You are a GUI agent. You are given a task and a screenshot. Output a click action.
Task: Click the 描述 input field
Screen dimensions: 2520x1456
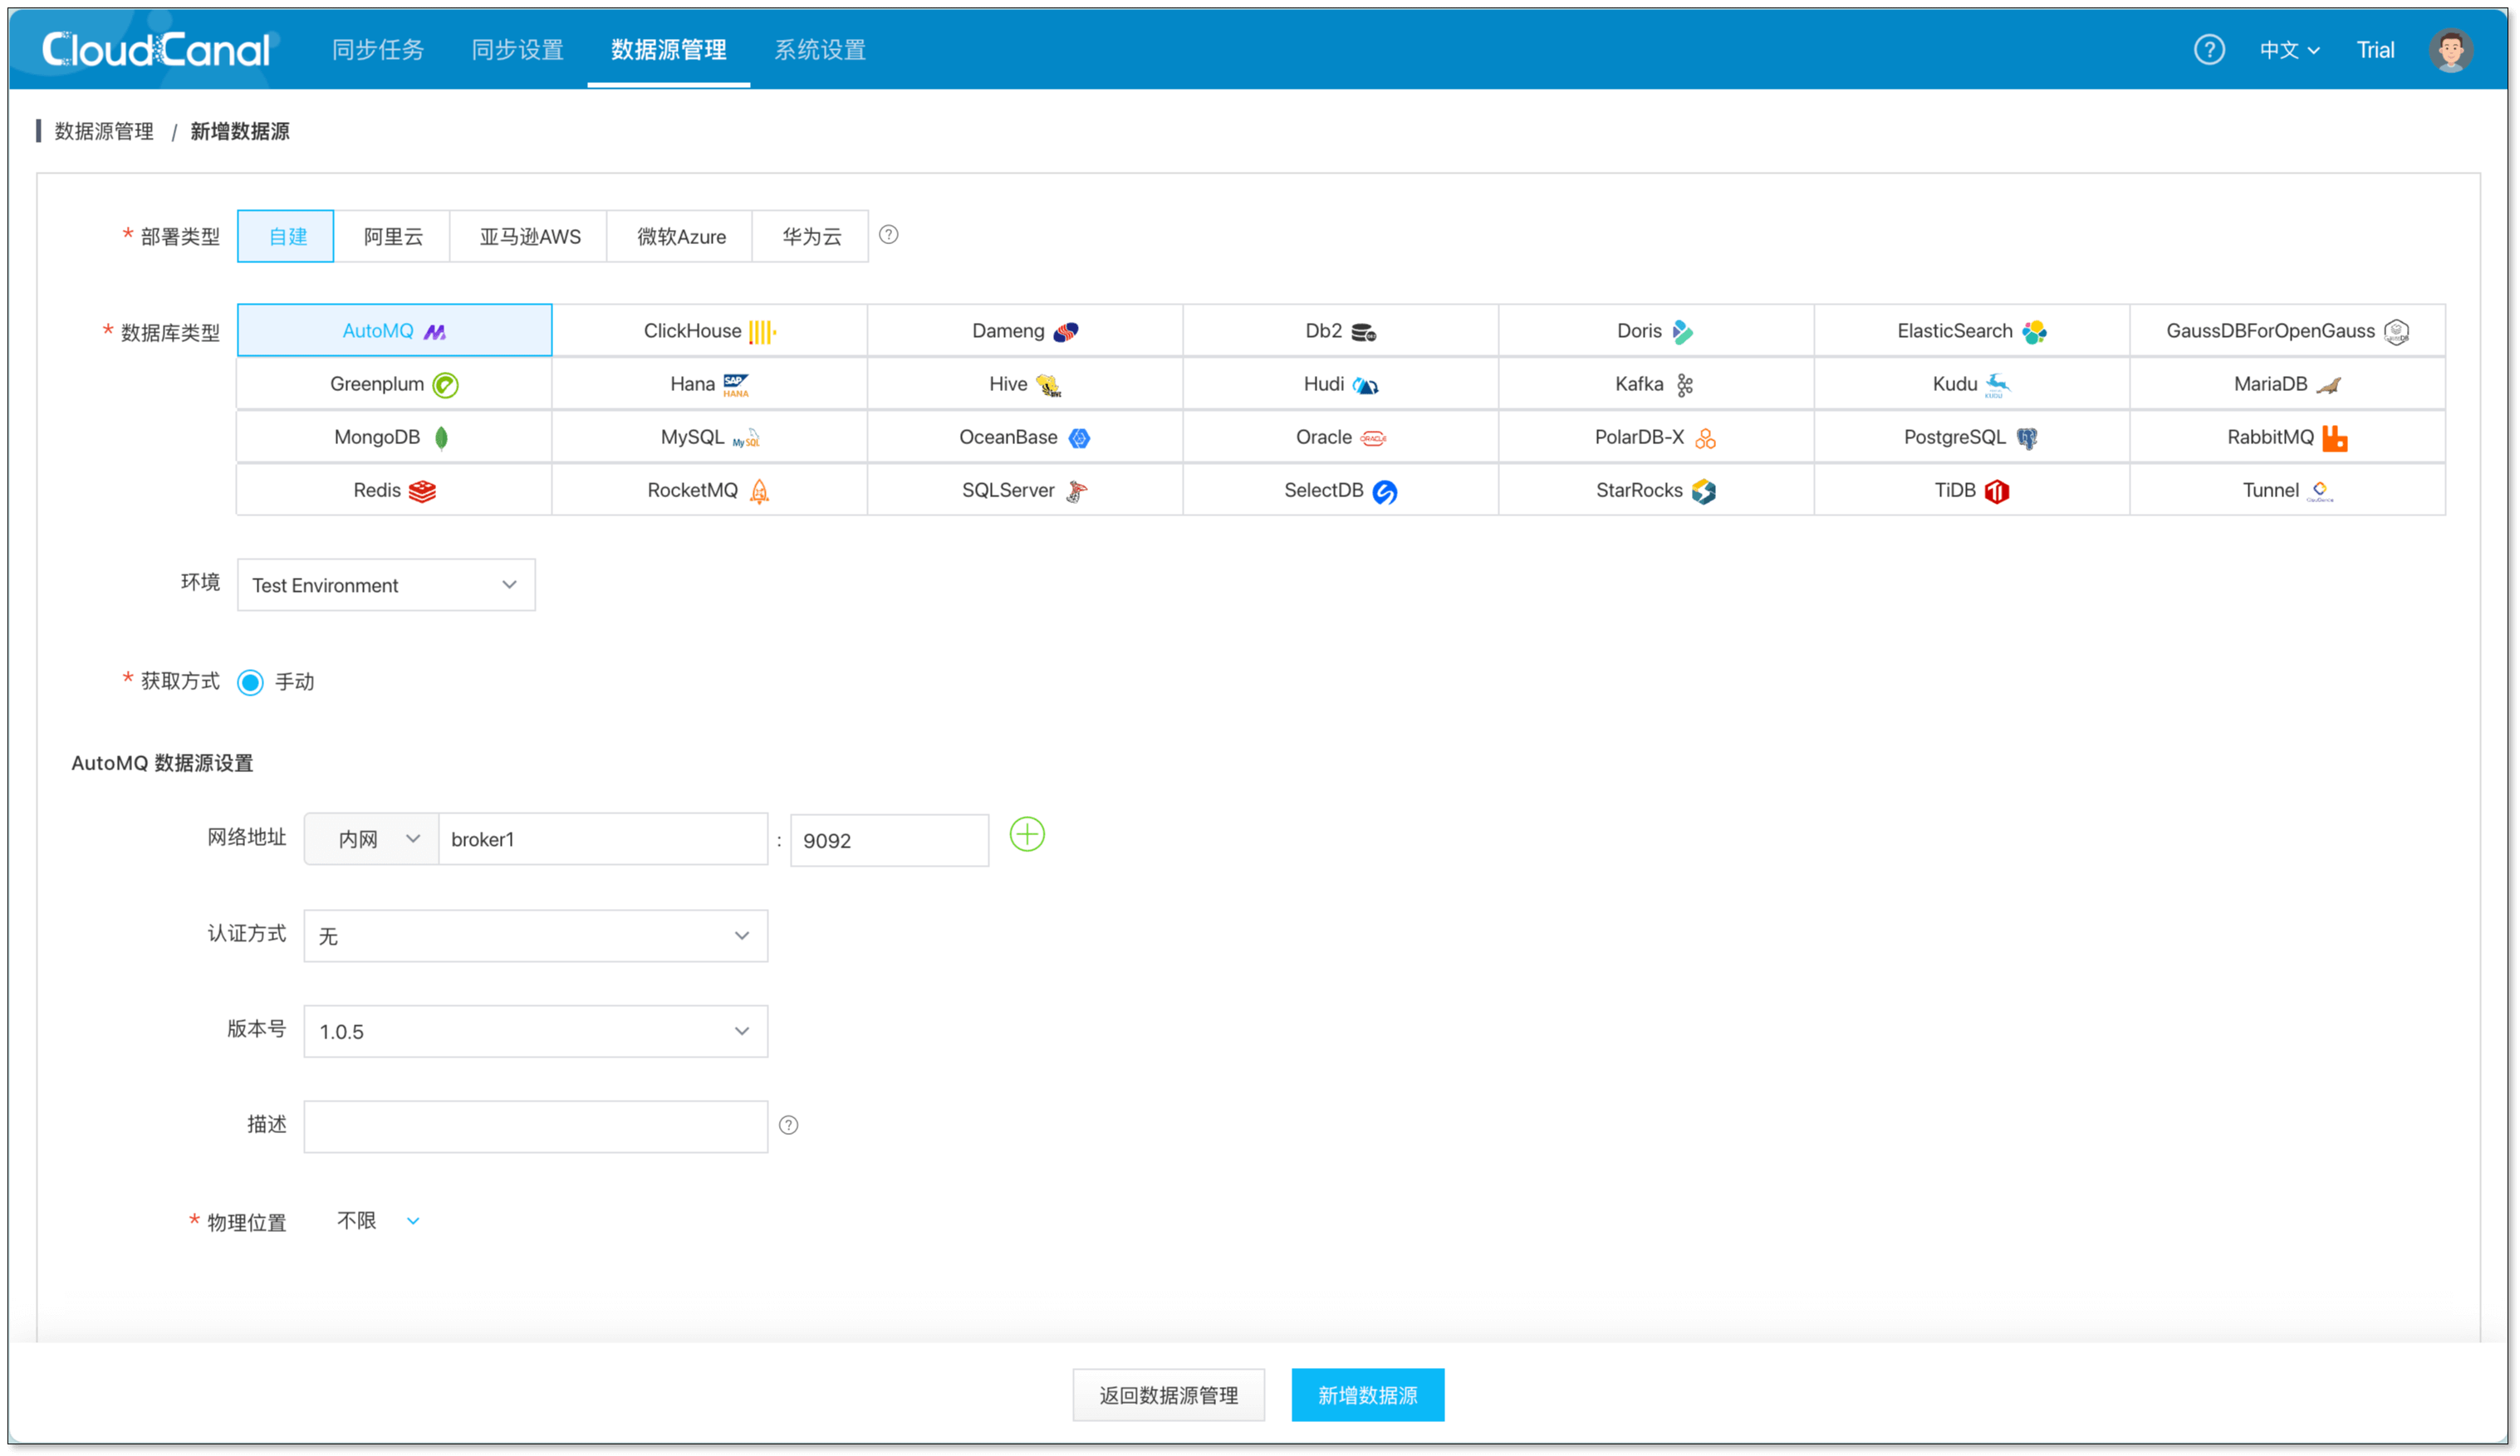tap(535, 1127)
